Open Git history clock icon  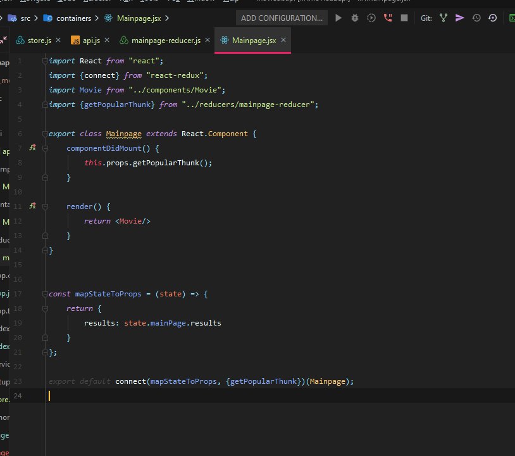476,18
